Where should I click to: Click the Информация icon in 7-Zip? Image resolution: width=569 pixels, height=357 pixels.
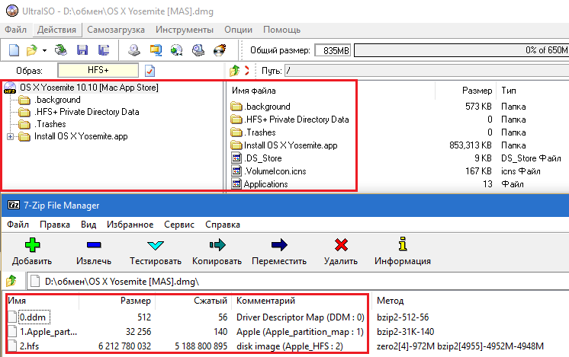(x=403, y=244)
